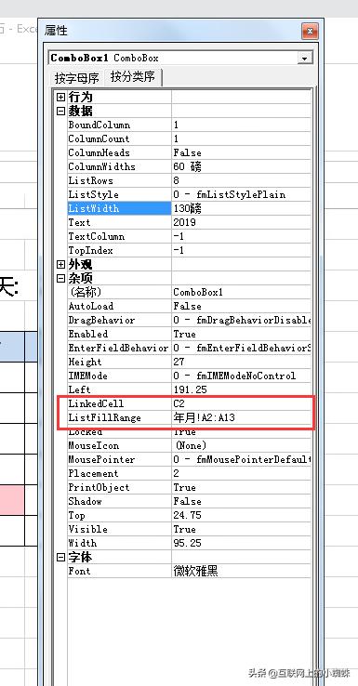Viewport: 358px width, 686px height.
Task: Click the DragBehavior value field
Action: [241, 321]
